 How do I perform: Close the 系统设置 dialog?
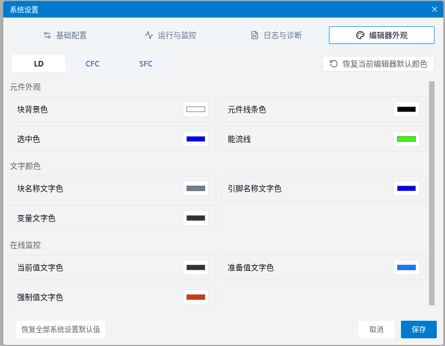tap(435, 9)
